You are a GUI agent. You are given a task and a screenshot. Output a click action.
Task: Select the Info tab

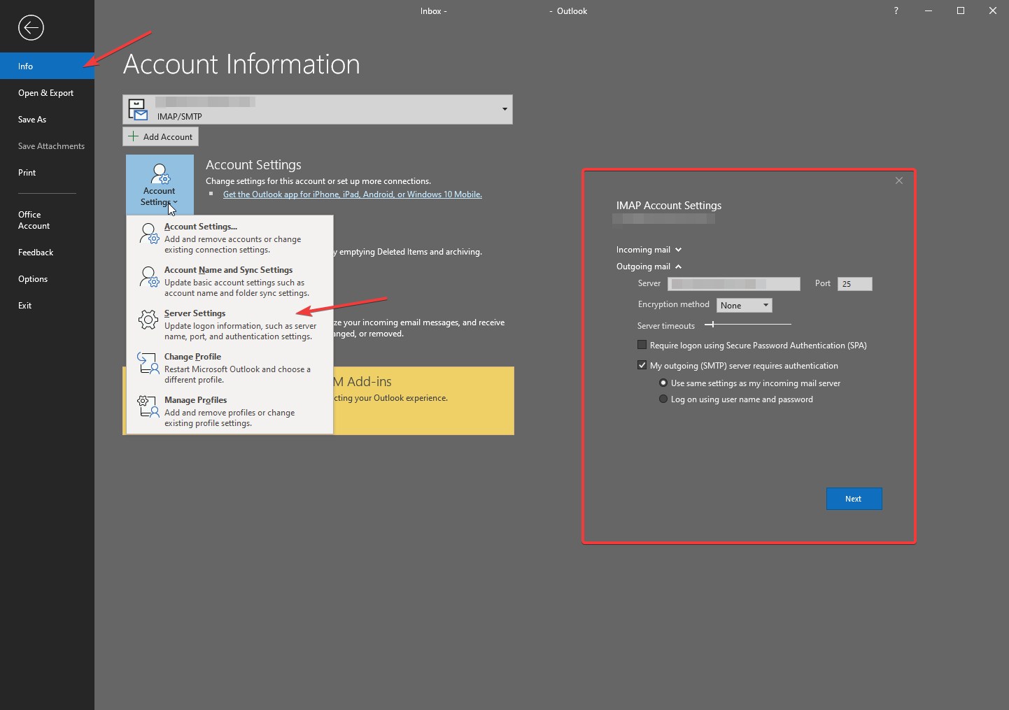pyautogui.click(x=47, y=66)
